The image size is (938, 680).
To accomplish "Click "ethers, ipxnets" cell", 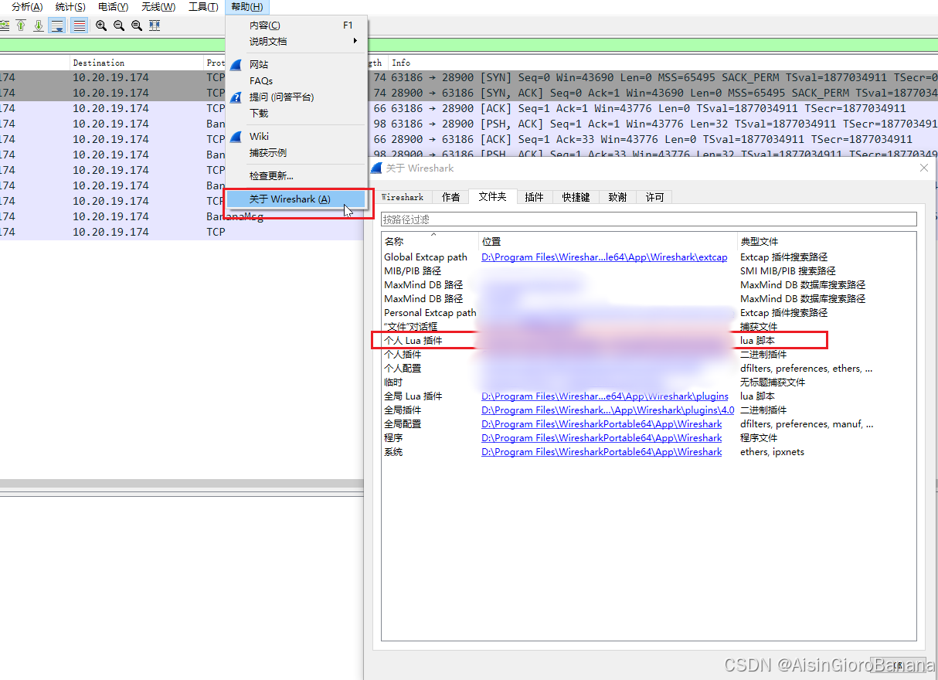I will point(772,452).
